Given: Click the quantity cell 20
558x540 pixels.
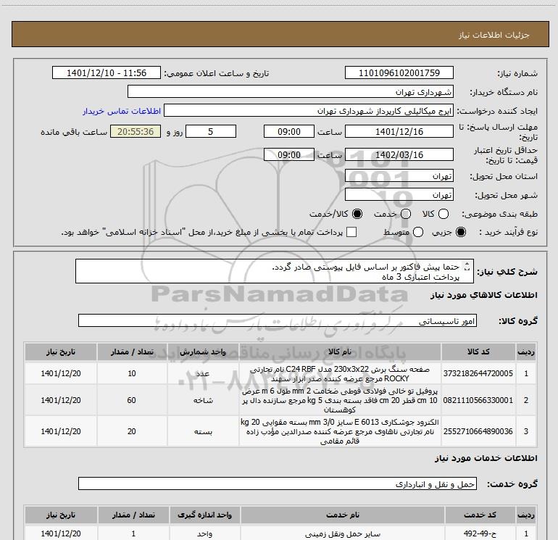Looking at the screenshot, I should tap(132, 431).
